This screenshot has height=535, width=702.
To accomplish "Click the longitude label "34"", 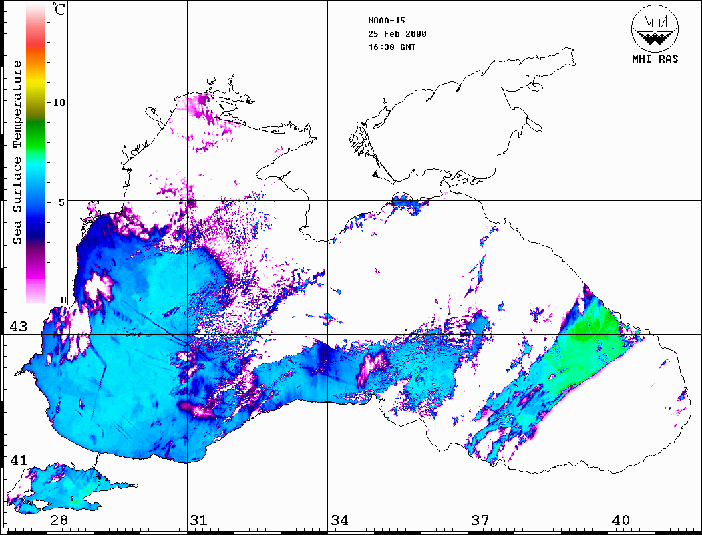I will pyautogui.click(x=339, y=520).
